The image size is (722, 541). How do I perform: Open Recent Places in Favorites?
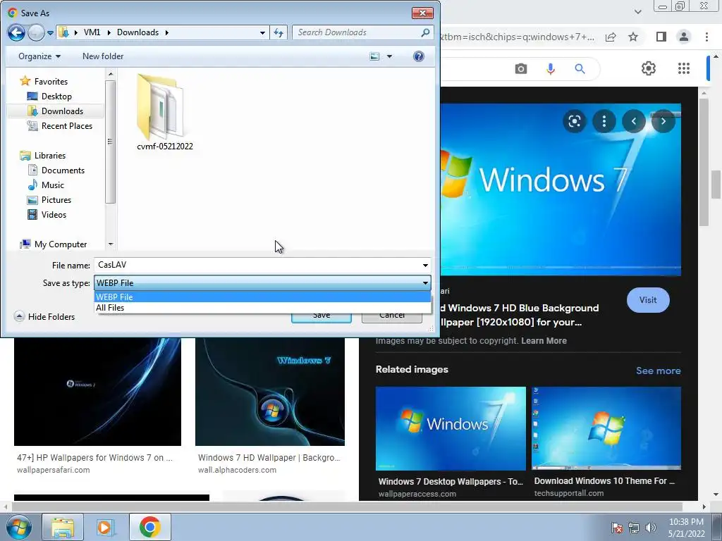(x=67, y=125)
